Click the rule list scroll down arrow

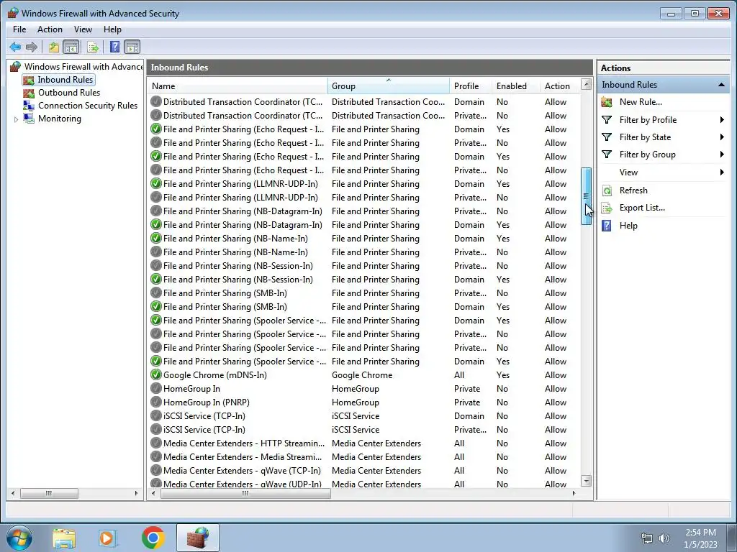586,481
